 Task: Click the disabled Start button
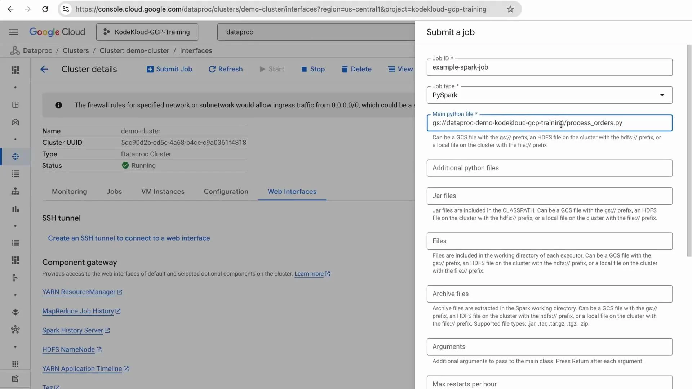[x=272, y=69]
